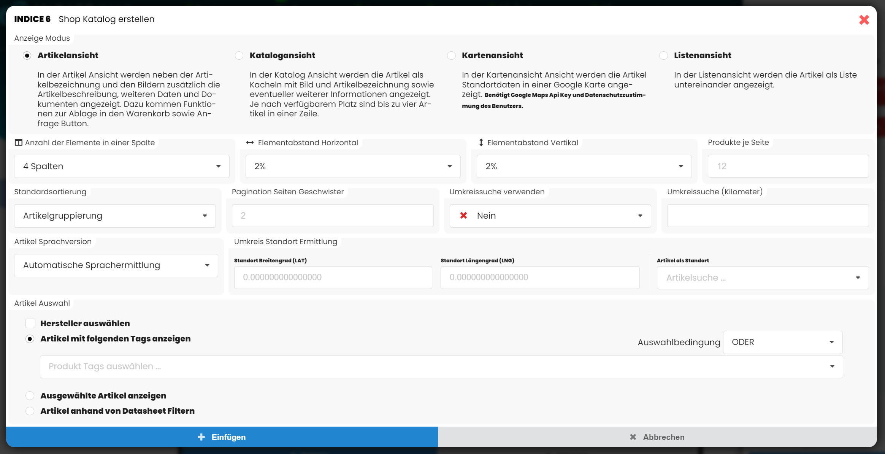Open the 4 Spalten column count dropdown
This screenshot has width=885, height=454.
122,166
